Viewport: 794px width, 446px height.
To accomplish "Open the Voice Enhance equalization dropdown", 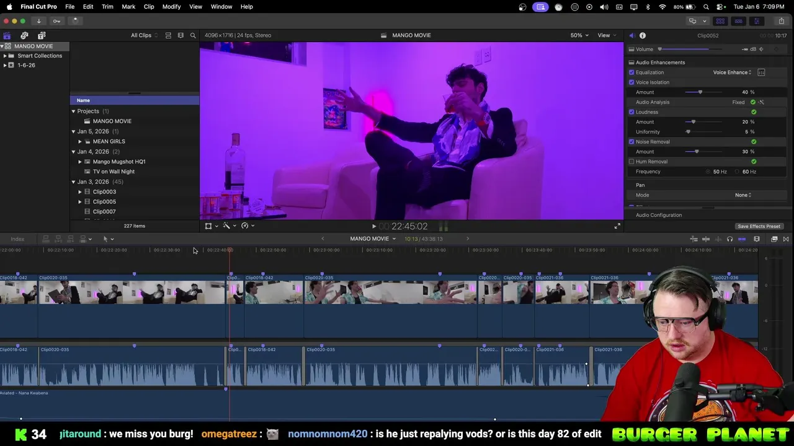I will tap(732, 72).
